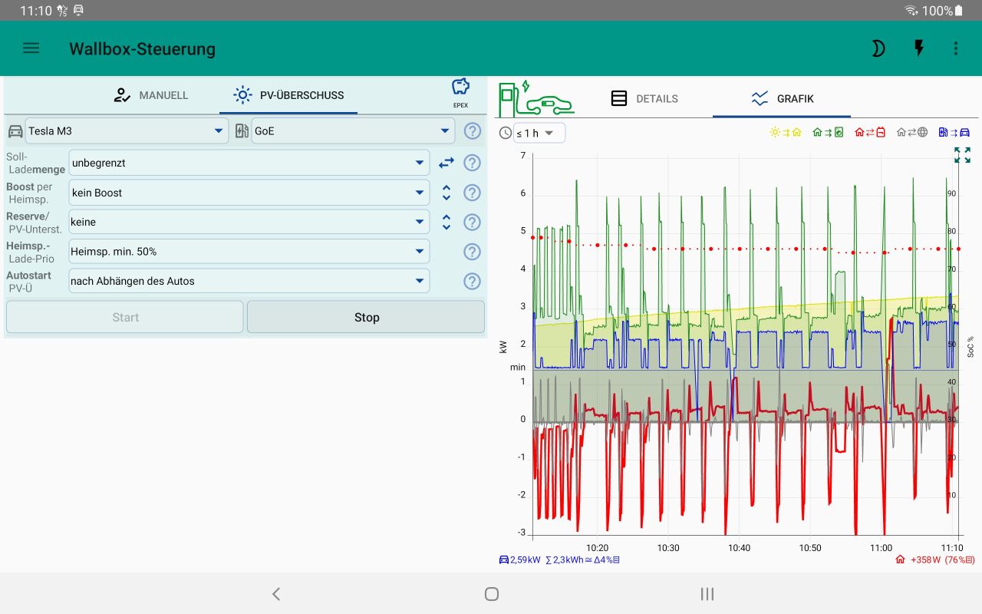Expand the ≤ 1 h time range dropdown
982x614 pixels.
pos(539,133)
